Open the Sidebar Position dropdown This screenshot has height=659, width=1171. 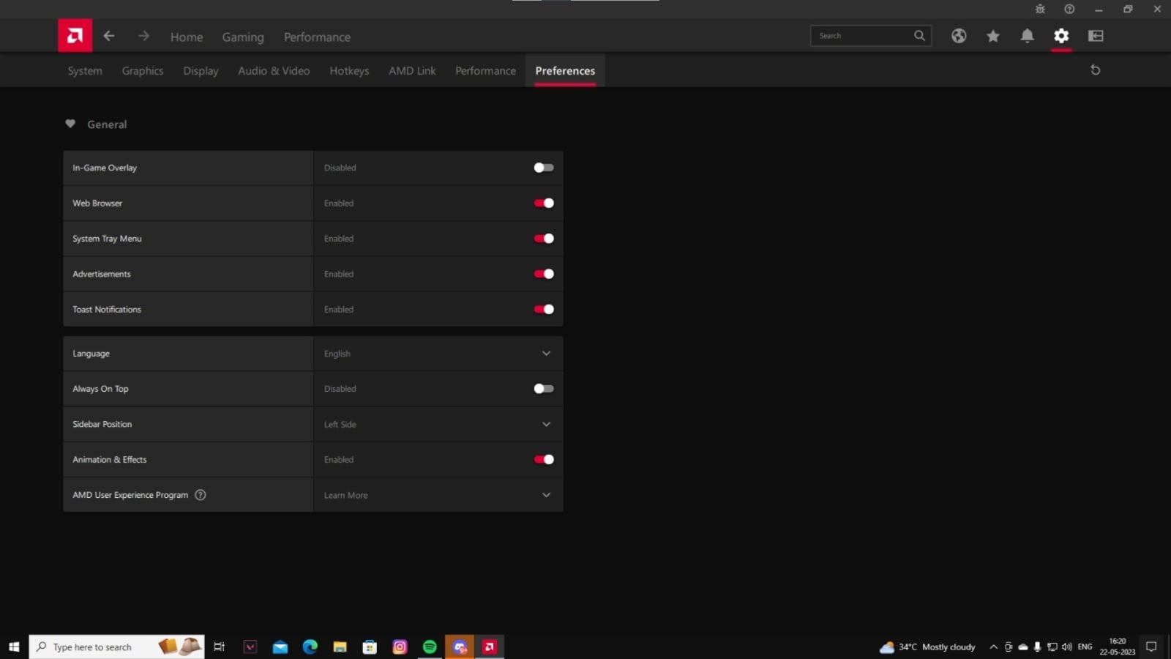(x=546, y=424)
